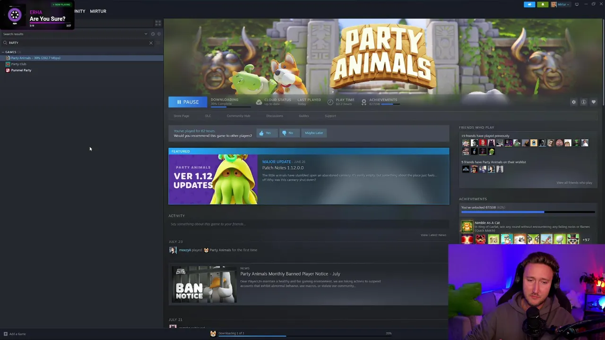Click music overlay album art
605x340 pixels.
pyautogui.click(x=15, y=15)
